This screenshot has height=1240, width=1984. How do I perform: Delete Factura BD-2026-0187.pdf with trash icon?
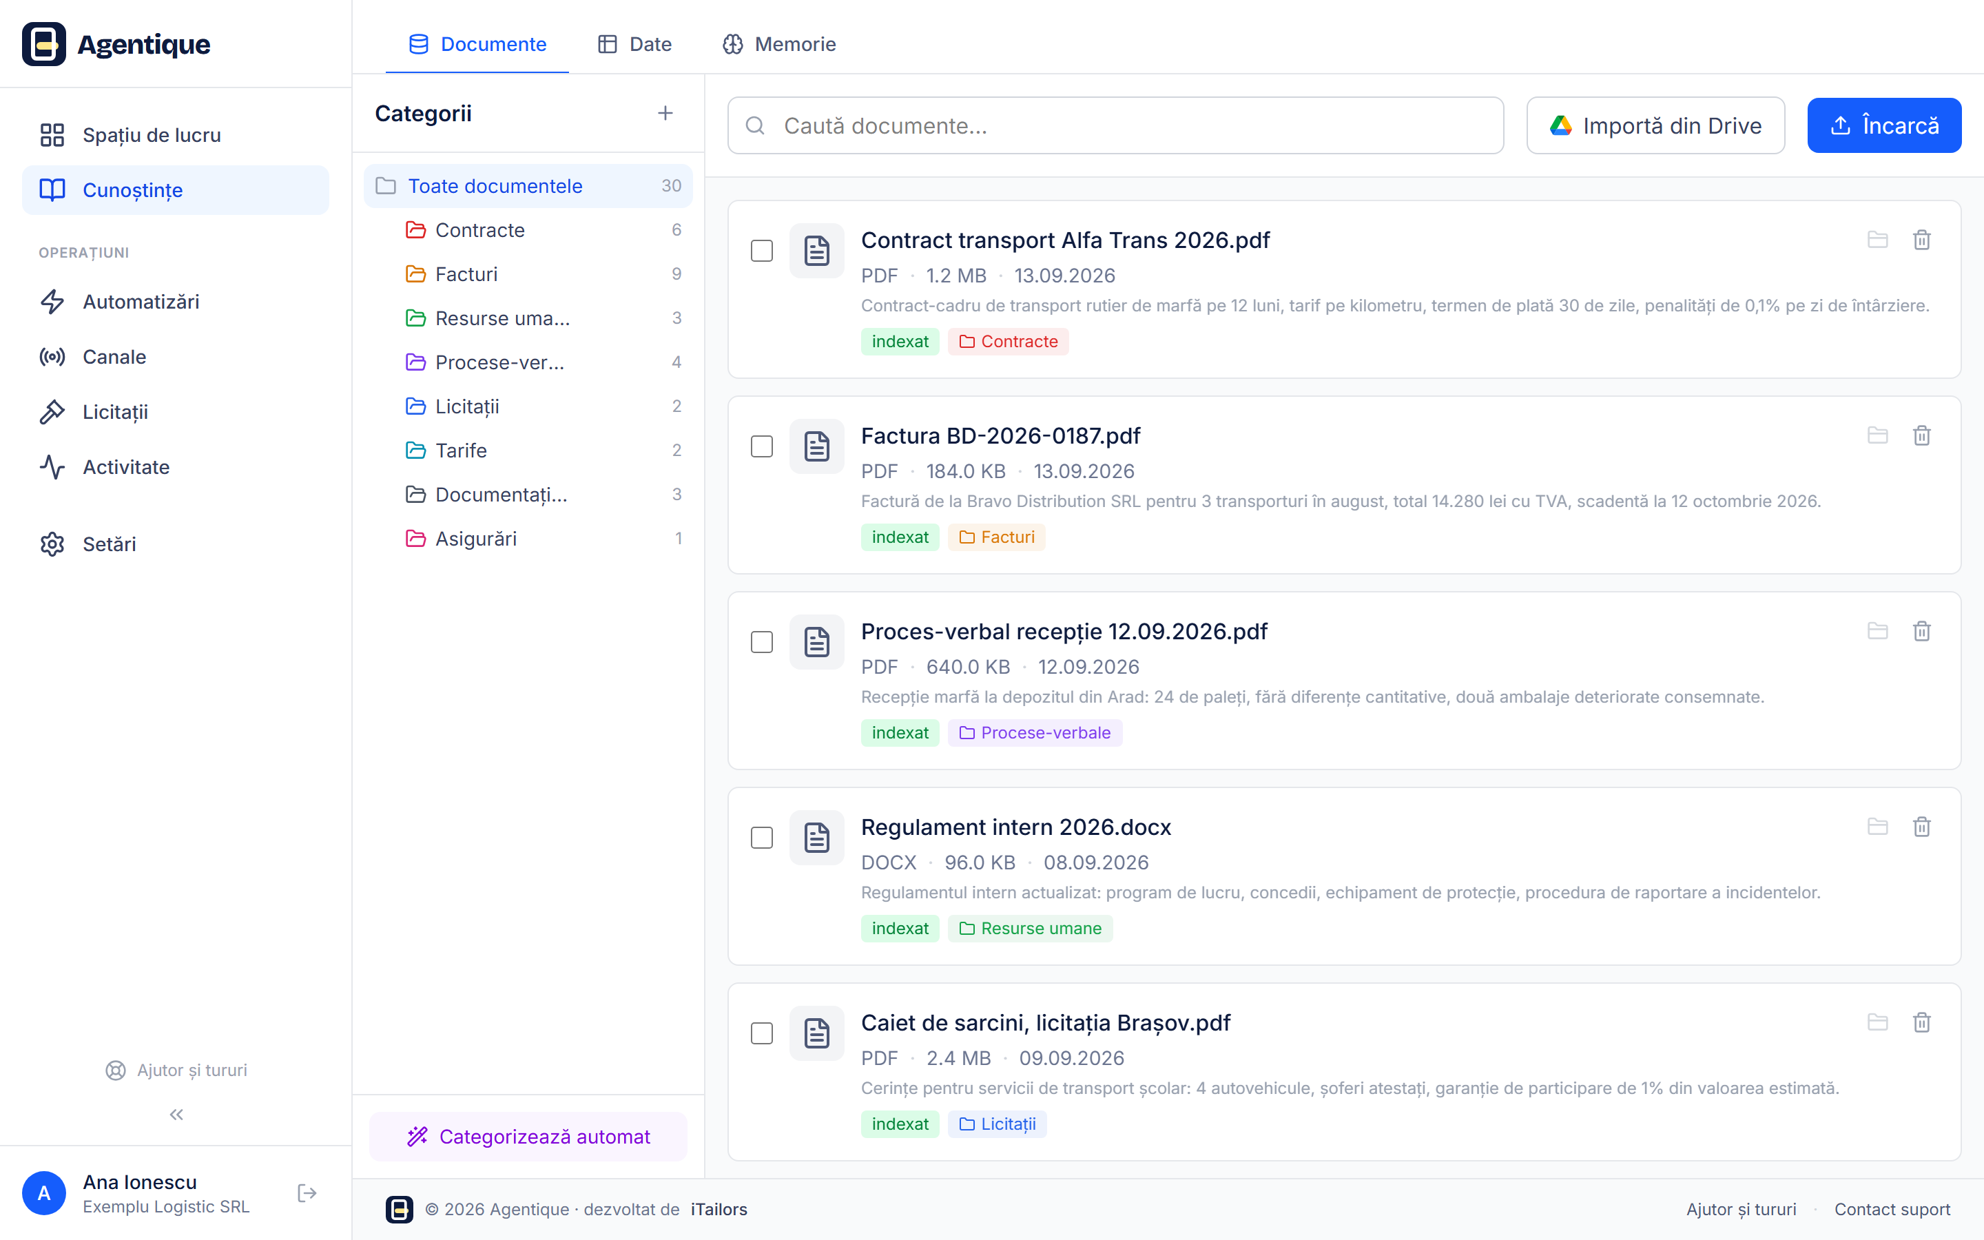click(x=1922, y=435)
